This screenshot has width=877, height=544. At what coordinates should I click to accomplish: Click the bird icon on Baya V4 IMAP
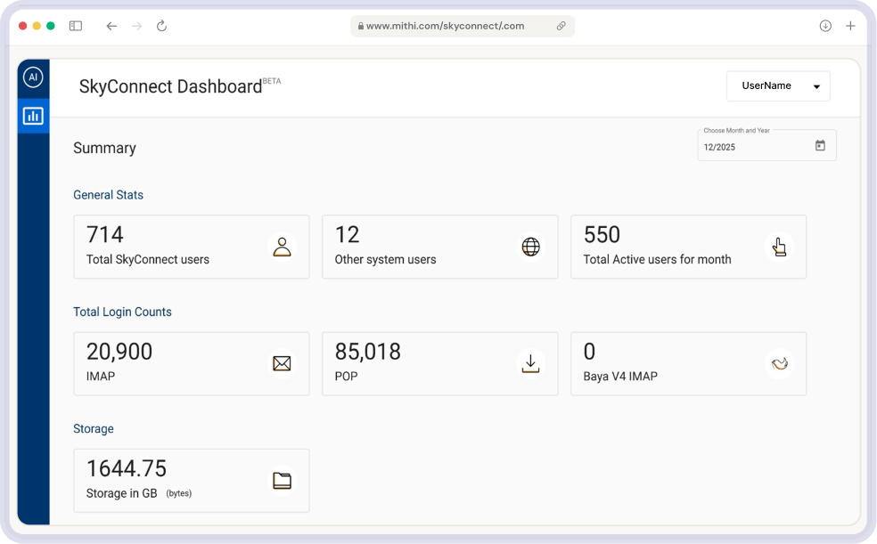point(779,363)
